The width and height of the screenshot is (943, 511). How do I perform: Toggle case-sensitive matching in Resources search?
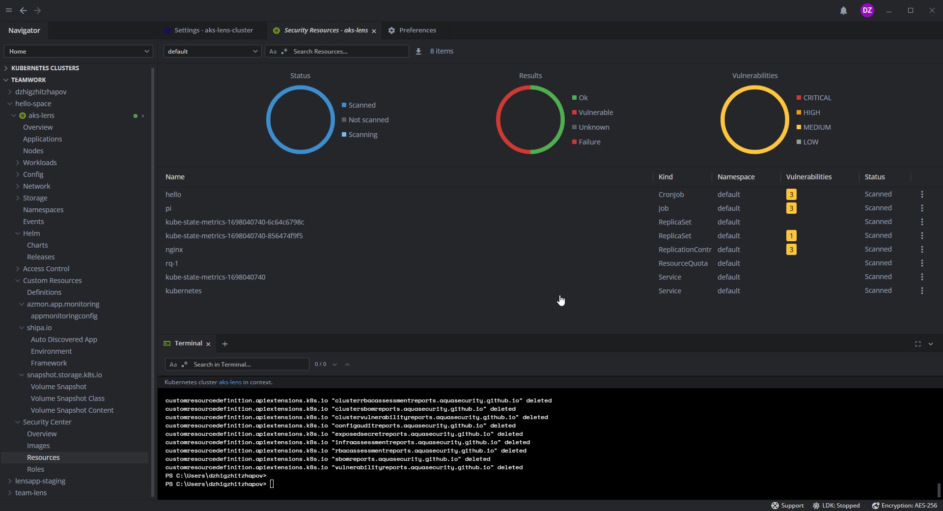tap(274, 51)
